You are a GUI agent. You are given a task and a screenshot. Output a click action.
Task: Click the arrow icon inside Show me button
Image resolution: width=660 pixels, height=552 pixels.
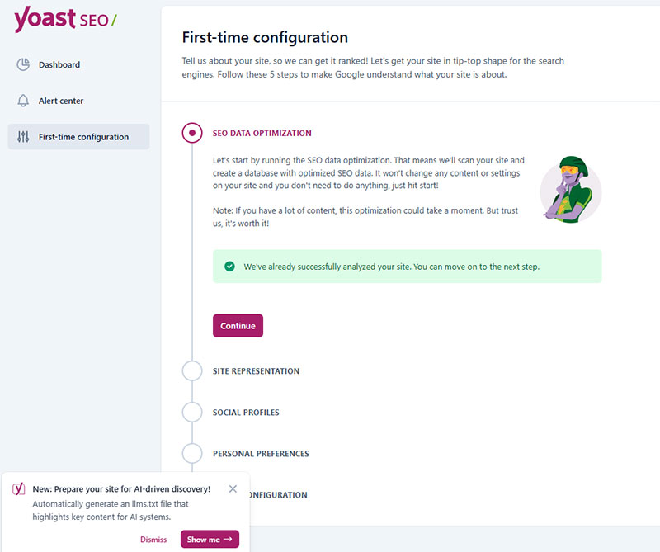pyautogui.click(x=229, y=539)
